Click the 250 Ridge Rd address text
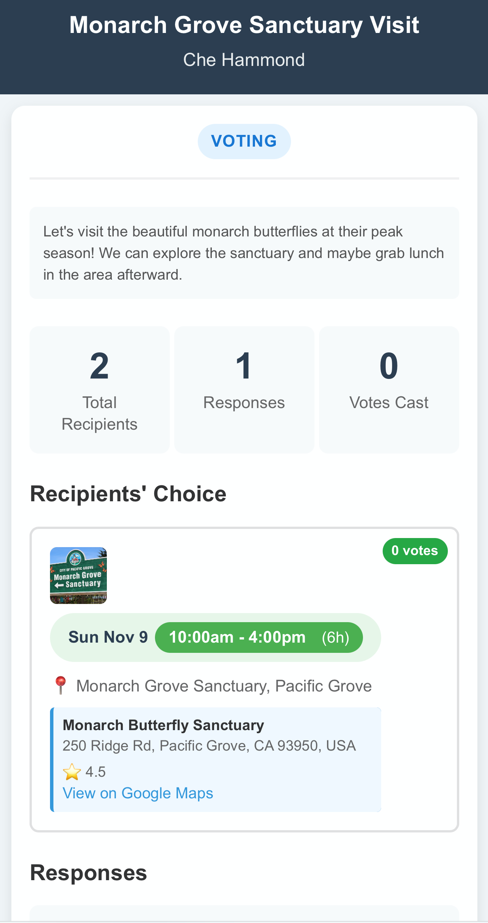Viewport: 488px width, 923px height. pyautogui.click(x=209, y=746)
